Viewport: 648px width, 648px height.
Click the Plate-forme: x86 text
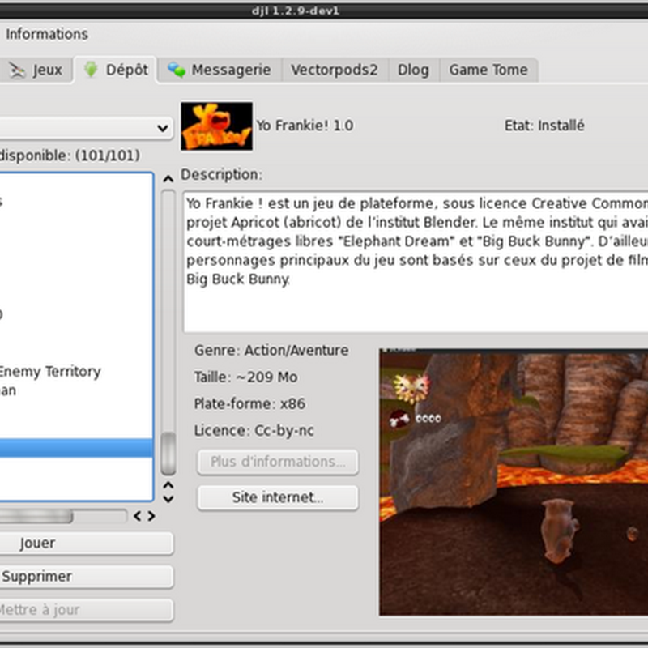click(249, 403)
